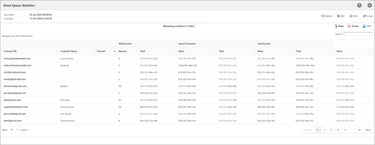Send the report via E-mail
Image resolution: width=375 pixels, height=145 pixels.
(367, 16)
